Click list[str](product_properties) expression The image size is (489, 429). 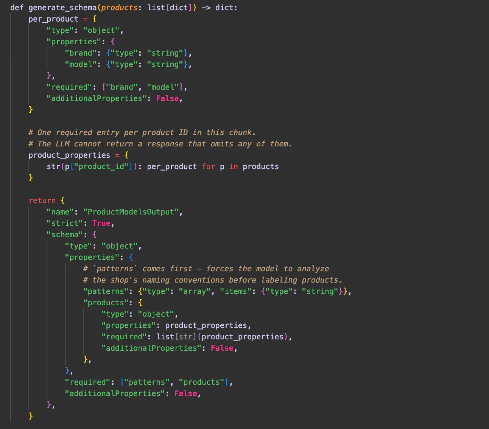222,337
